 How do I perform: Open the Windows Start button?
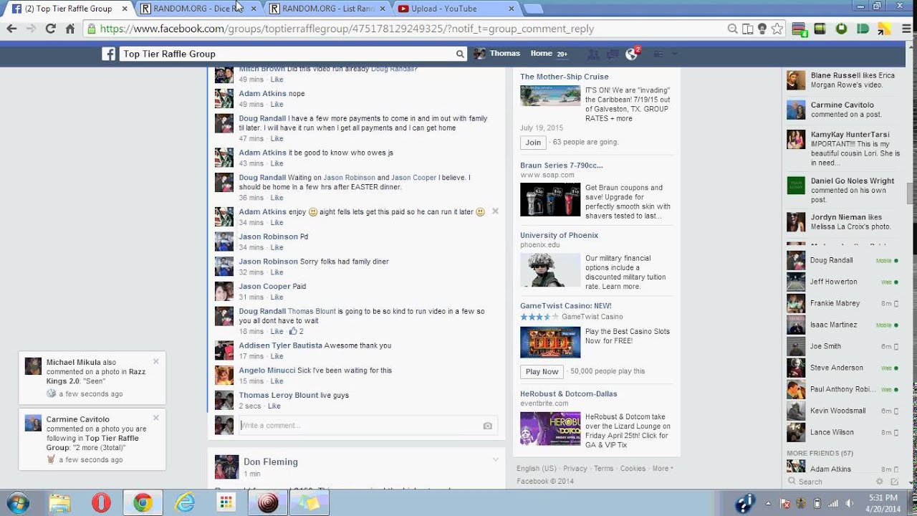pos(17,503)
